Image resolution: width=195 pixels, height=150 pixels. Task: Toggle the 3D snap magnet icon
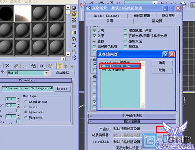coord(82,5)
